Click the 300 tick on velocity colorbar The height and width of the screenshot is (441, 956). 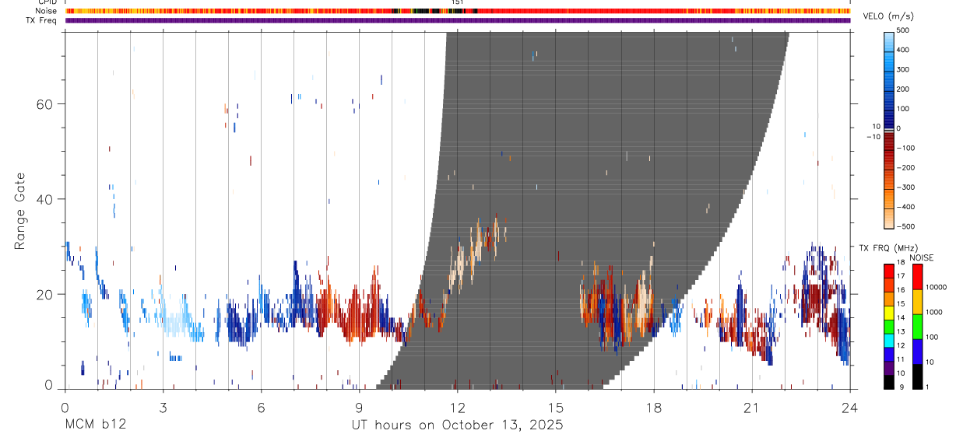point(904,69)
